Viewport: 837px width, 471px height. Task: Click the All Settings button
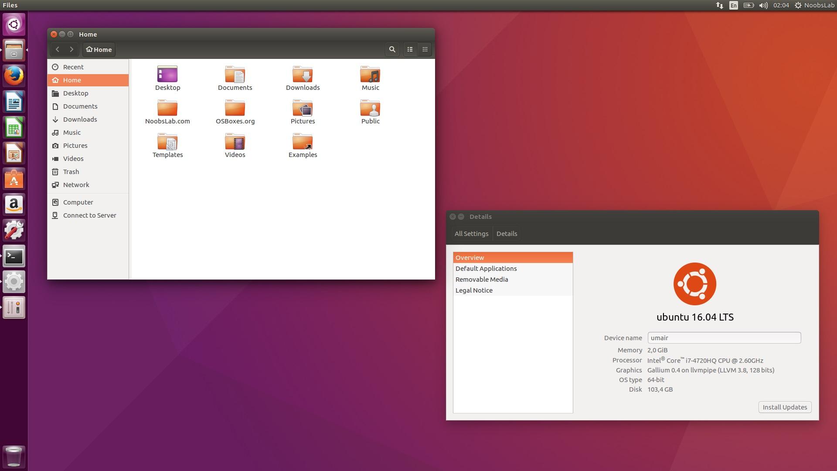tap(471, 234)
